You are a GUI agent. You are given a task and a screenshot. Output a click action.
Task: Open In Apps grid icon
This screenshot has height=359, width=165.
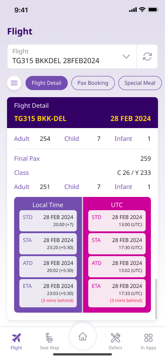[148, 338]
